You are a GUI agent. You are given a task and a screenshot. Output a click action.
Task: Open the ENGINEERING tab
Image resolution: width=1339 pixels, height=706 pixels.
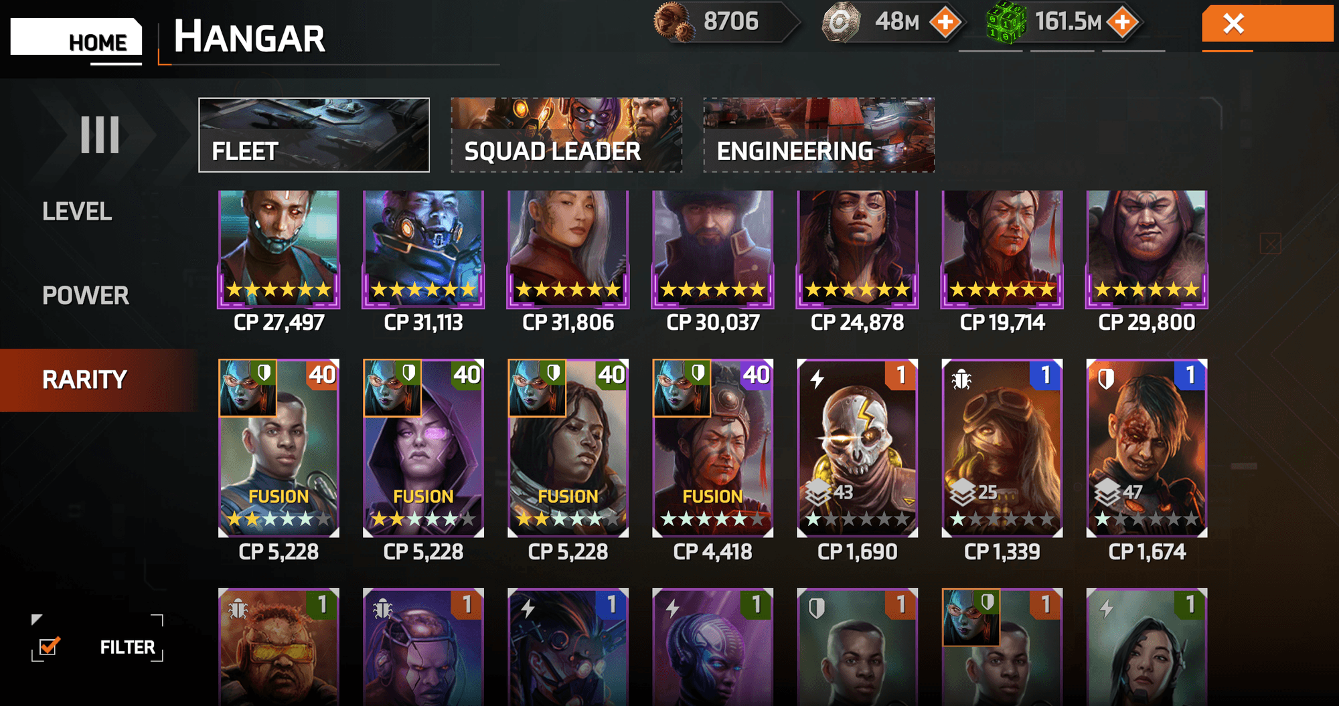tap(819, 135)
